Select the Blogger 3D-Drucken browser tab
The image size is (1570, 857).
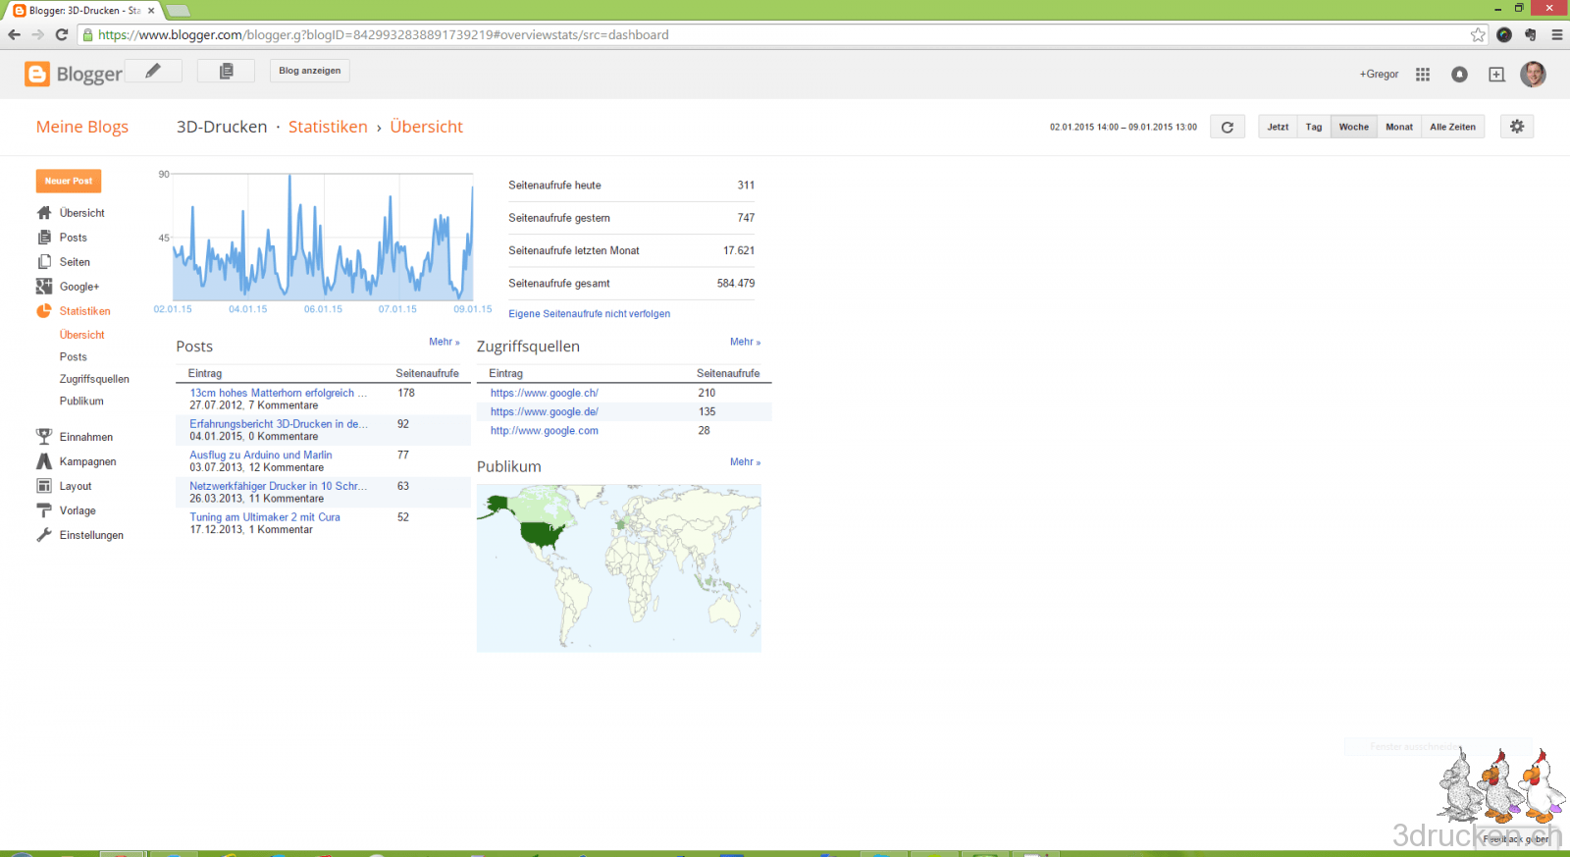click(x=83, y=11)
